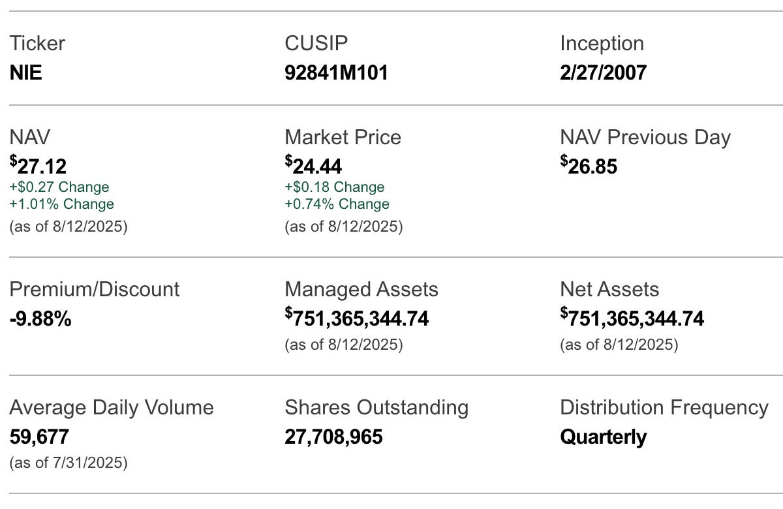Select the Market Price +$0.18 Change text
The height and width of the screenshot is (509, 783).
(335, 187)
